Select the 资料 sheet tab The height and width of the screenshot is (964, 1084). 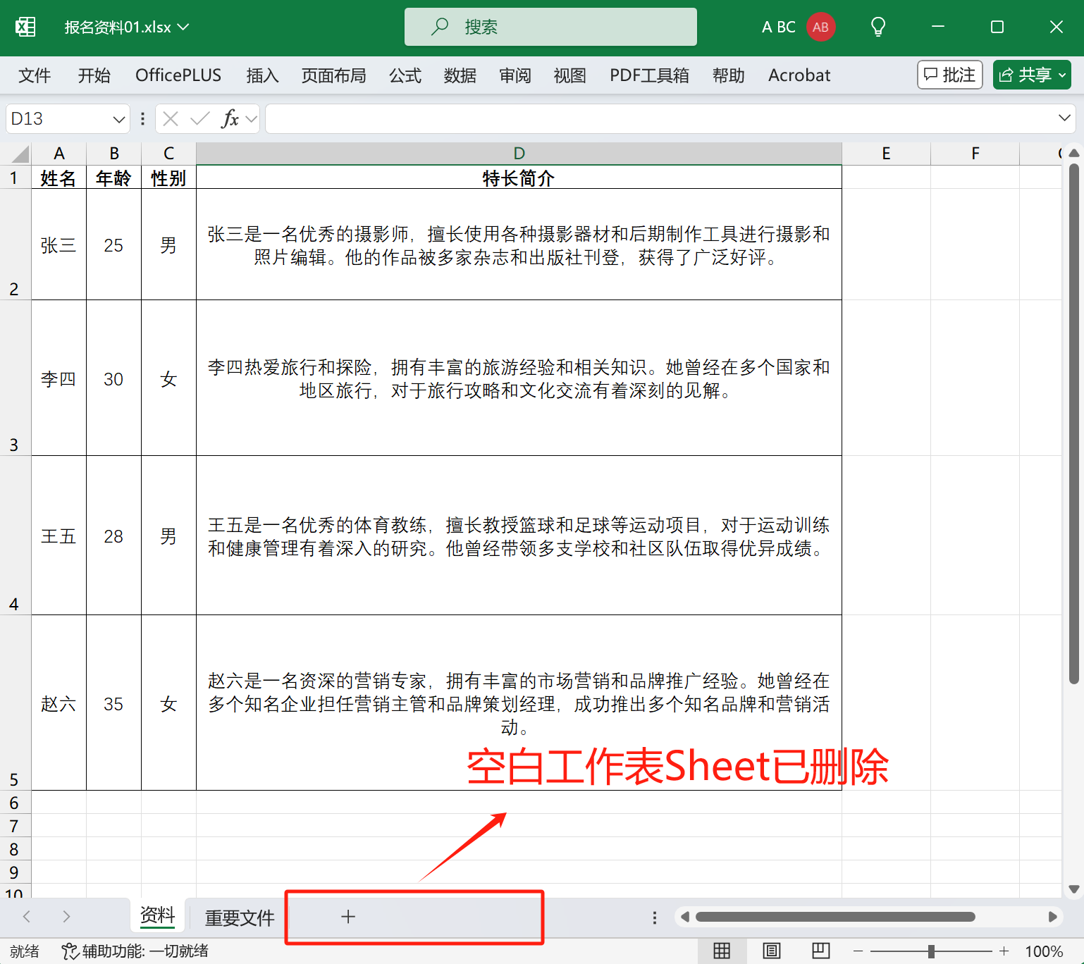coord(157,915)
